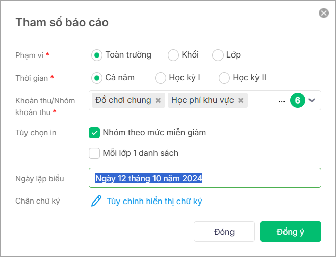Open the Khoản thu multi-select box

205,100
